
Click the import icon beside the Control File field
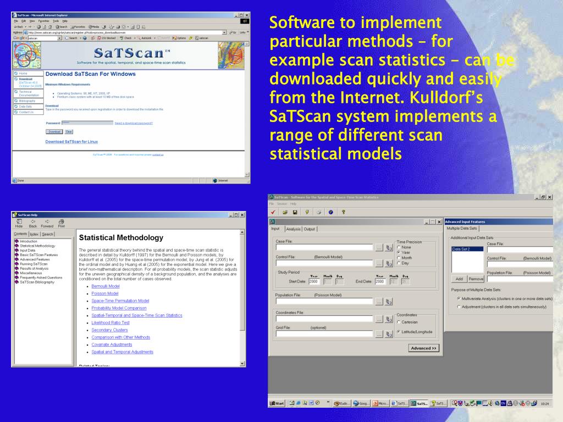(389, 263)
